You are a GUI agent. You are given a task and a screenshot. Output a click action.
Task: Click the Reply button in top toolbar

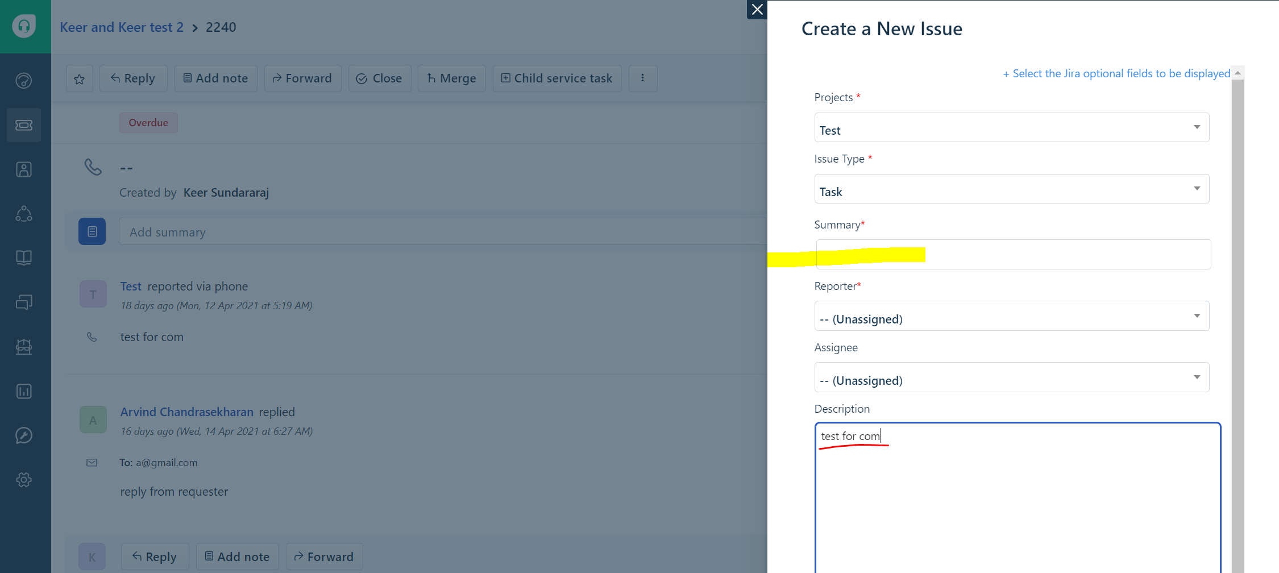(134, 78)
